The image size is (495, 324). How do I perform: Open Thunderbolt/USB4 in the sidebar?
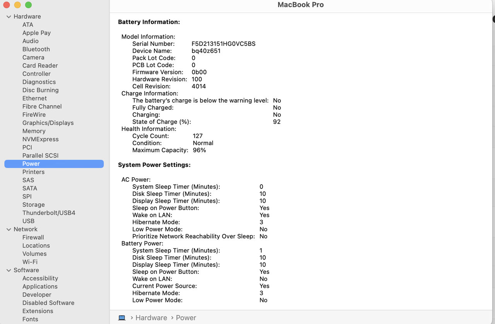click(49, 213)
